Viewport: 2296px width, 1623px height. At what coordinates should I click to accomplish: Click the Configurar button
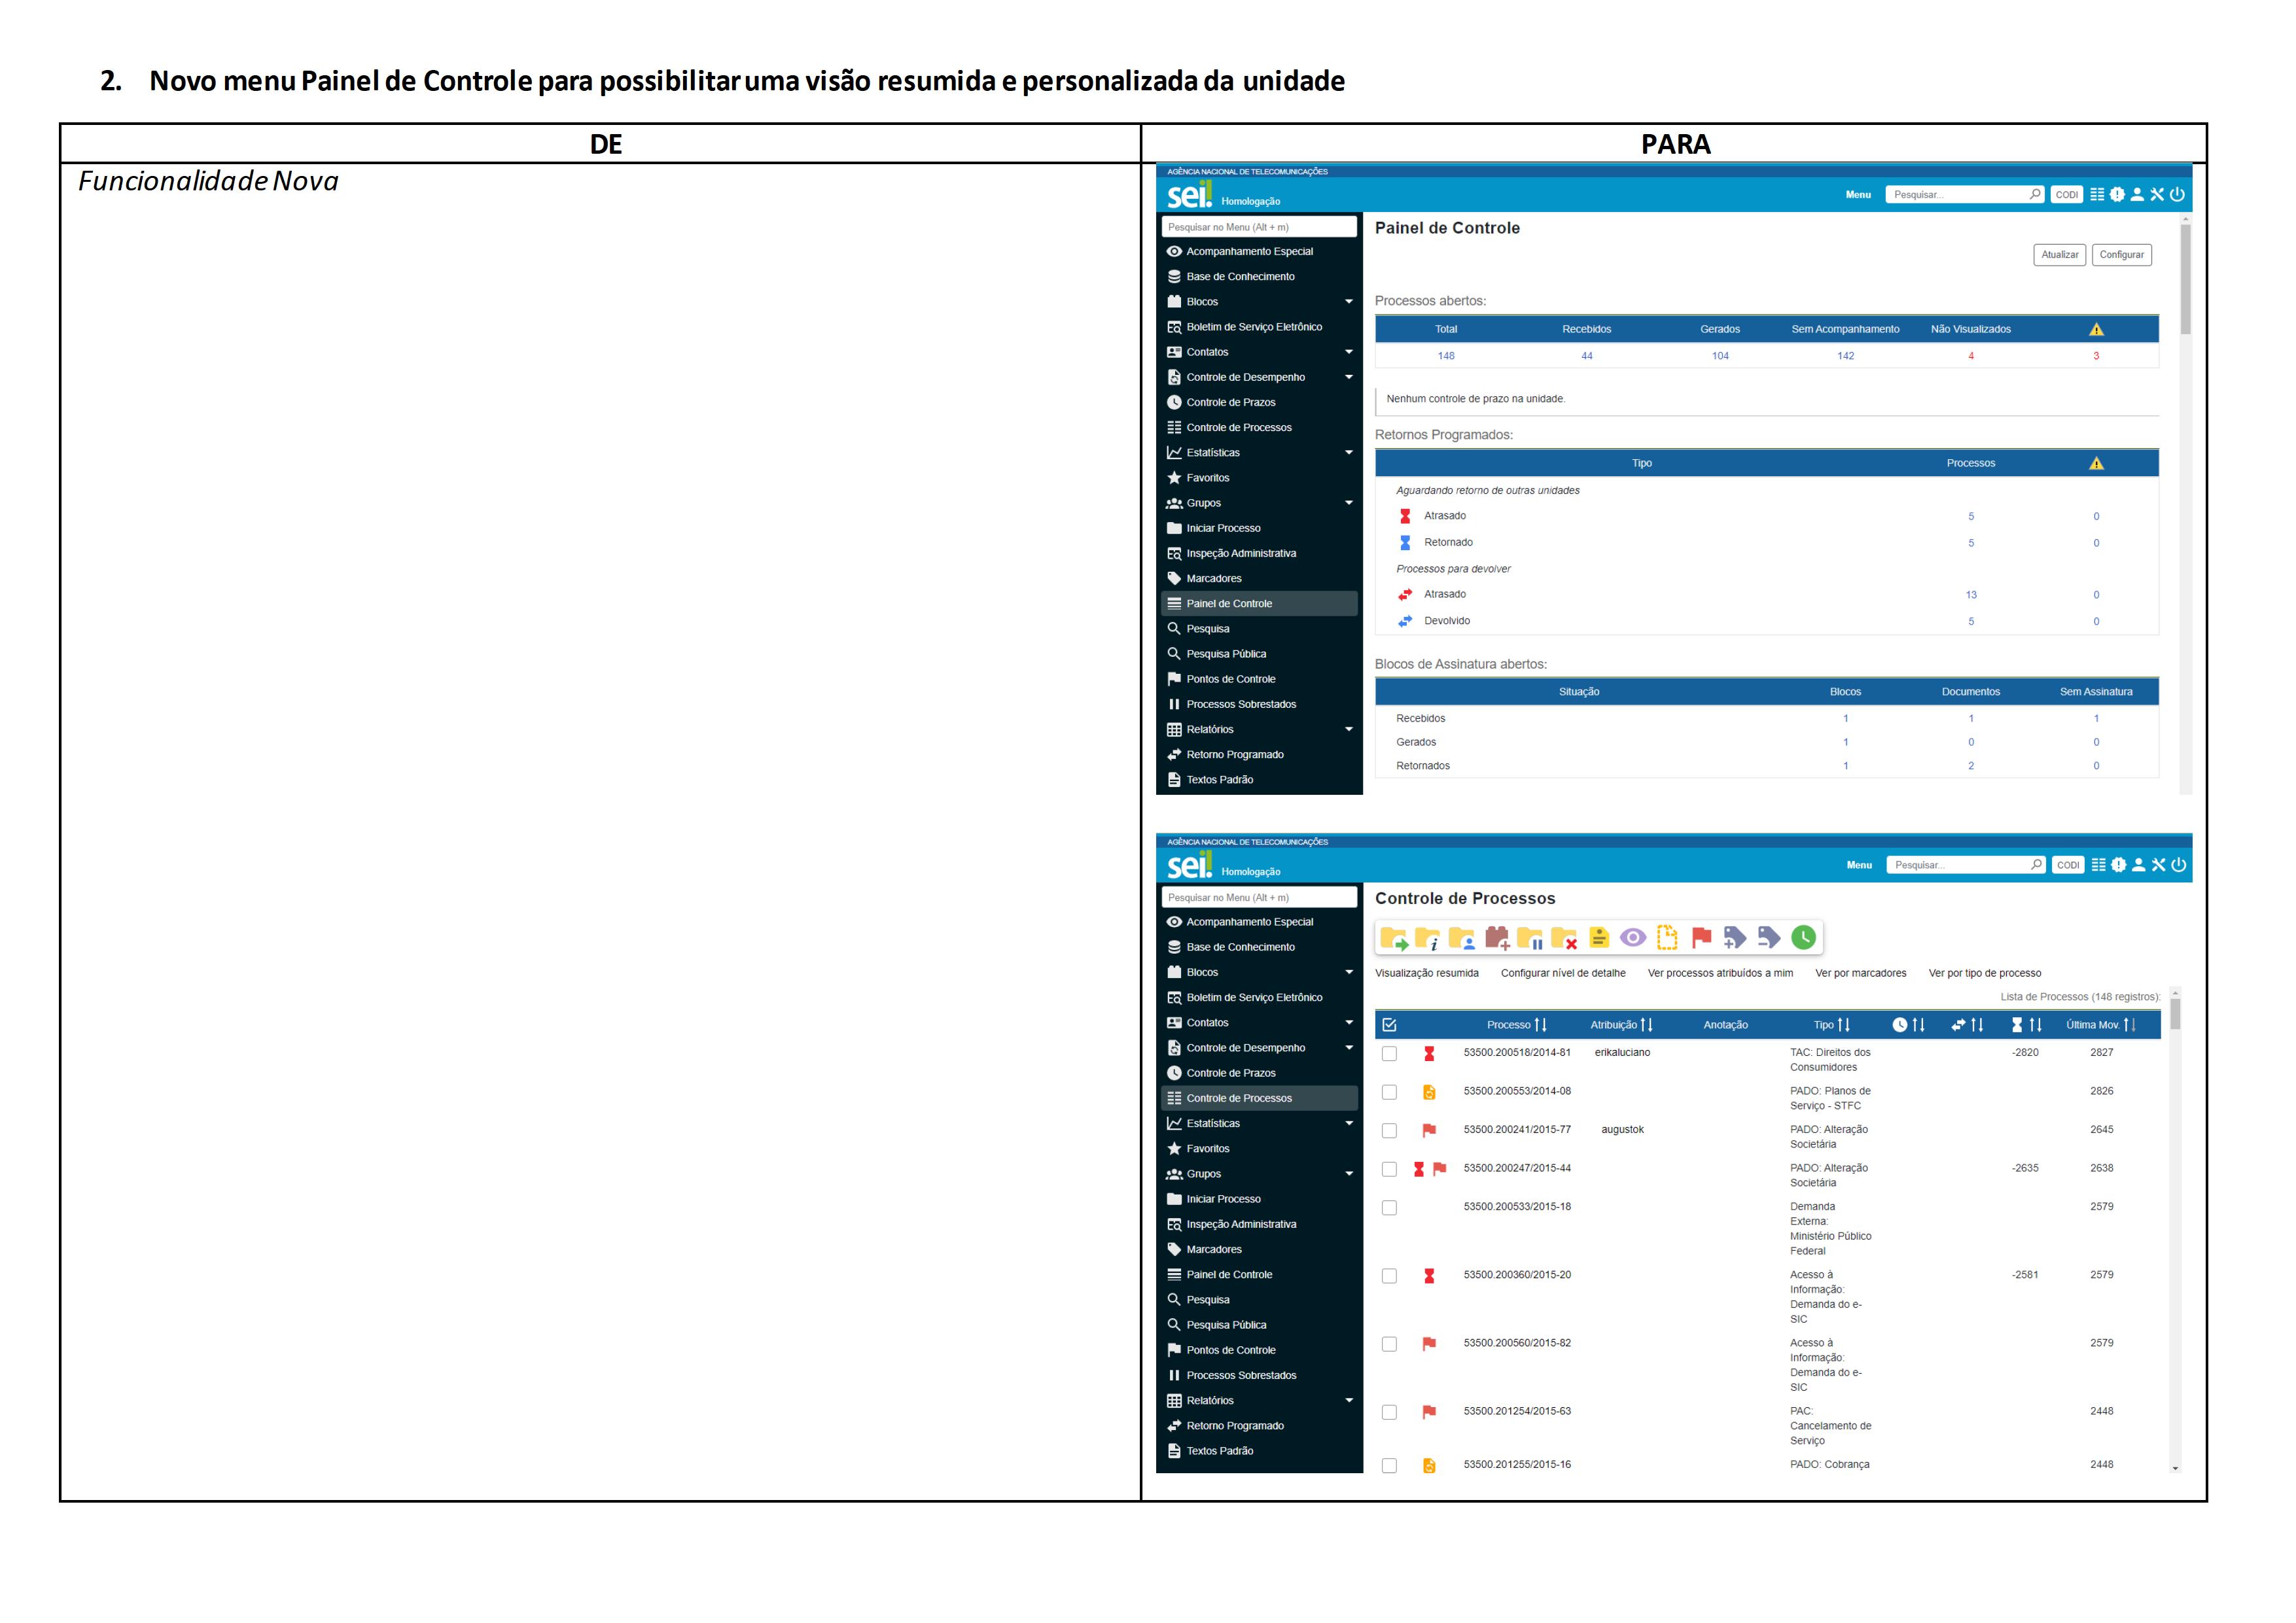tap(2121, 255)
